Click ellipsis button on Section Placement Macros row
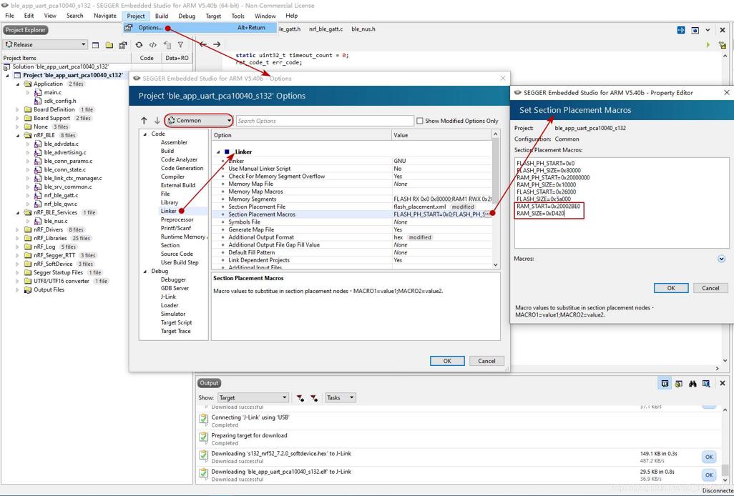 pos(487,214)
